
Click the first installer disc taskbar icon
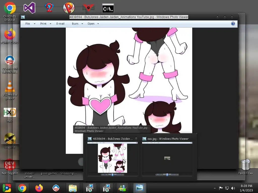click(x=90, y=188)
